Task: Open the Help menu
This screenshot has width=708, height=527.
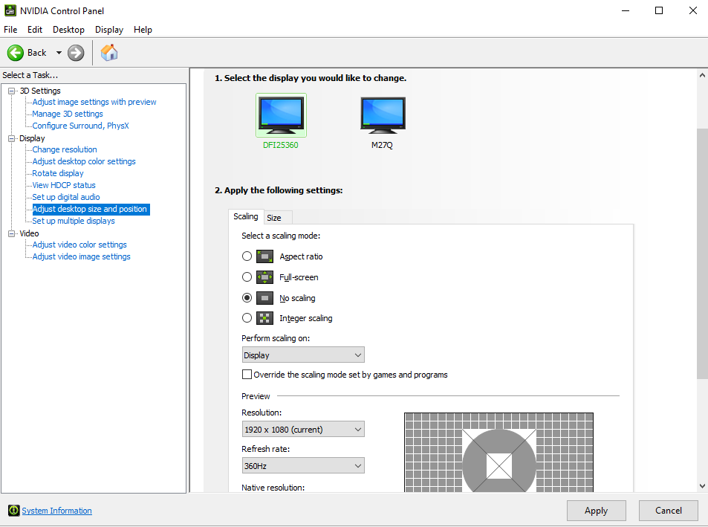Action: 143,29
